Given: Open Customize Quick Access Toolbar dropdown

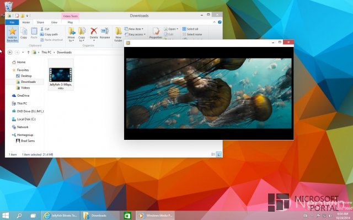Looking at the screenshot, I should tap(27, 15).
